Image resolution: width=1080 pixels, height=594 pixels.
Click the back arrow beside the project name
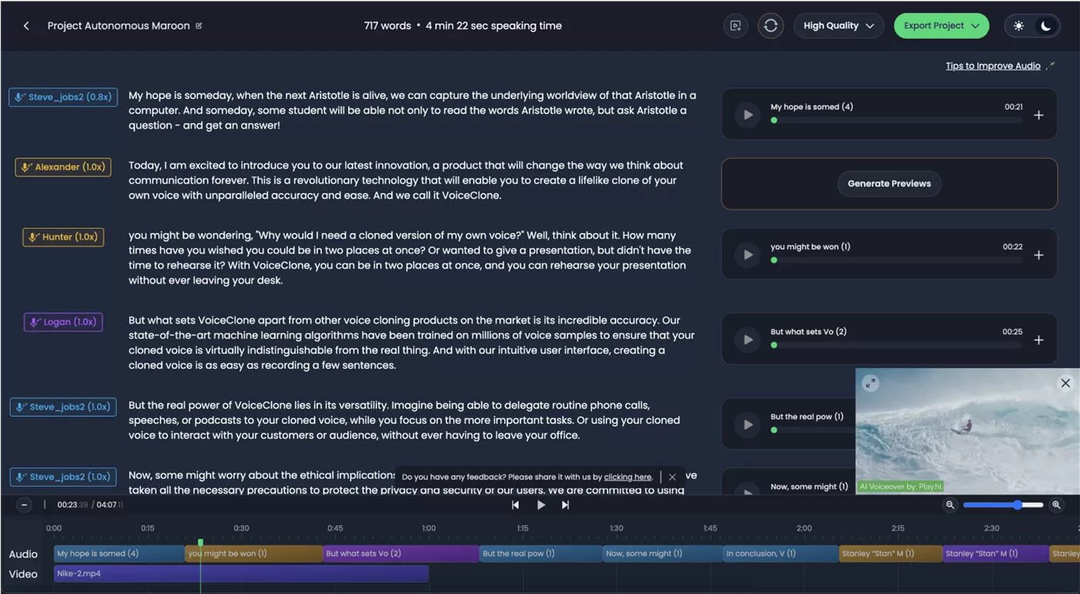[x=26, y=26]
